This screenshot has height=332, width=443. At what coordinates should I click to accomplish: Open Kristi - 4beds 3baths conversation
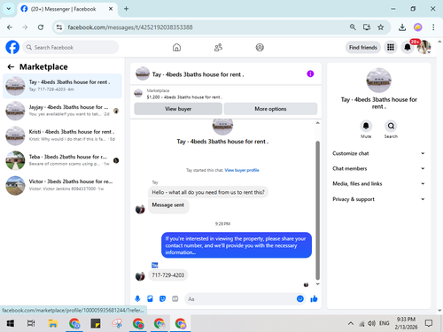coord(62,135)
